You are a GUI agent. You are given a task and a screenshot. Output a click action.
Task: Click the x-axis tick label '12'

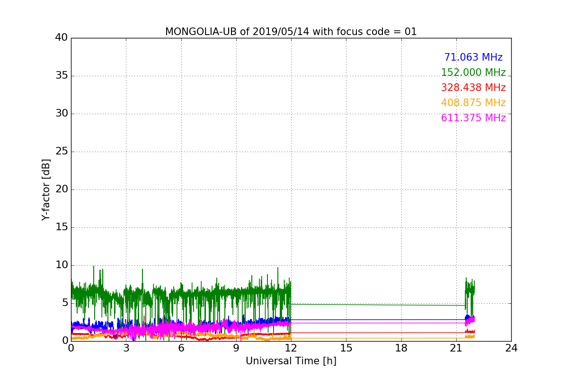point(291,348)
